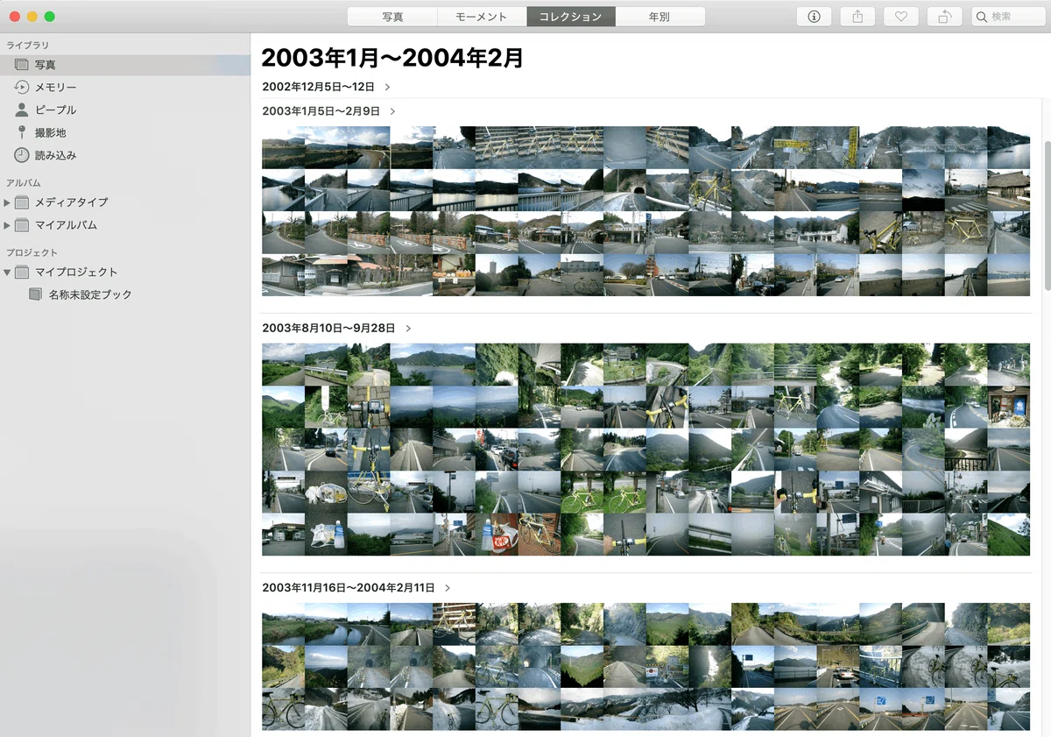Select 撮影地 in the sidebar
Image resolution: width=1051 pixels, height=737 pixels.
pos(125,132)
